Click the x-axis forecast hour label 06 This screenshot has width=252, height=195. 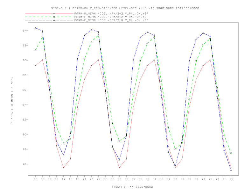pos(50,179)
